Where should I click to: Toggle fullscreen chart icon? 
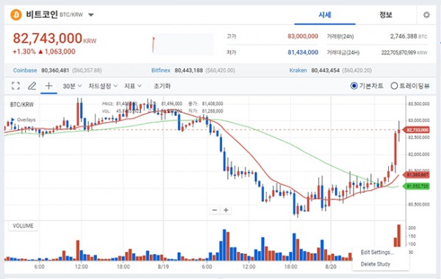coord(15,86)
